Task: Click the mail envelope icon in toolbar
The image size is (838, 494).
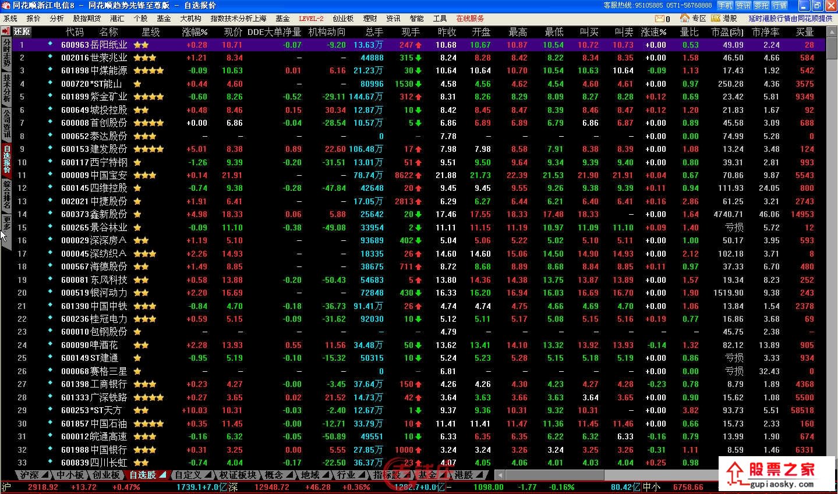Action: coord(659,19)
